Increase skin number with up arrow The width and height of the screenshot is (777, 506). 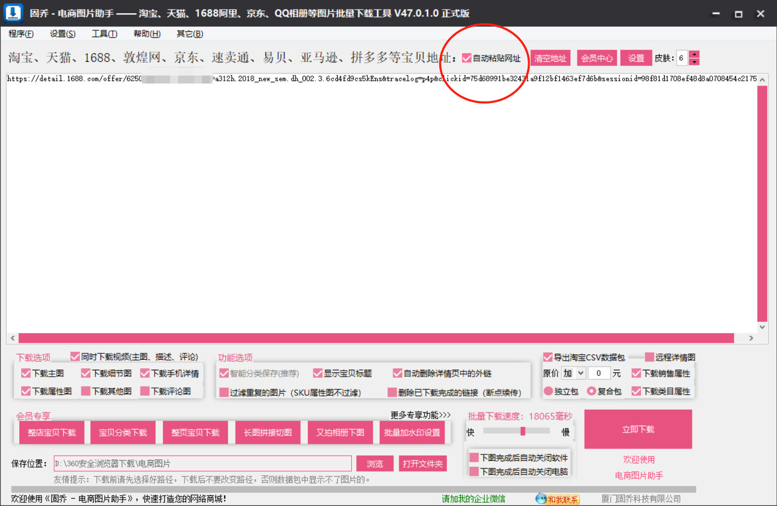pyautogui.click(x=694, y=54)
